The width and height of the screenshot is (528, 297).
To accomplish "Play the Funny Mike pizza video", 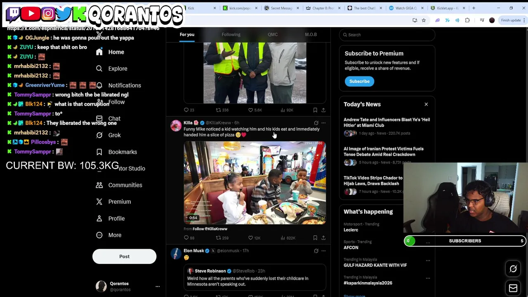I will tap(255, 182).
